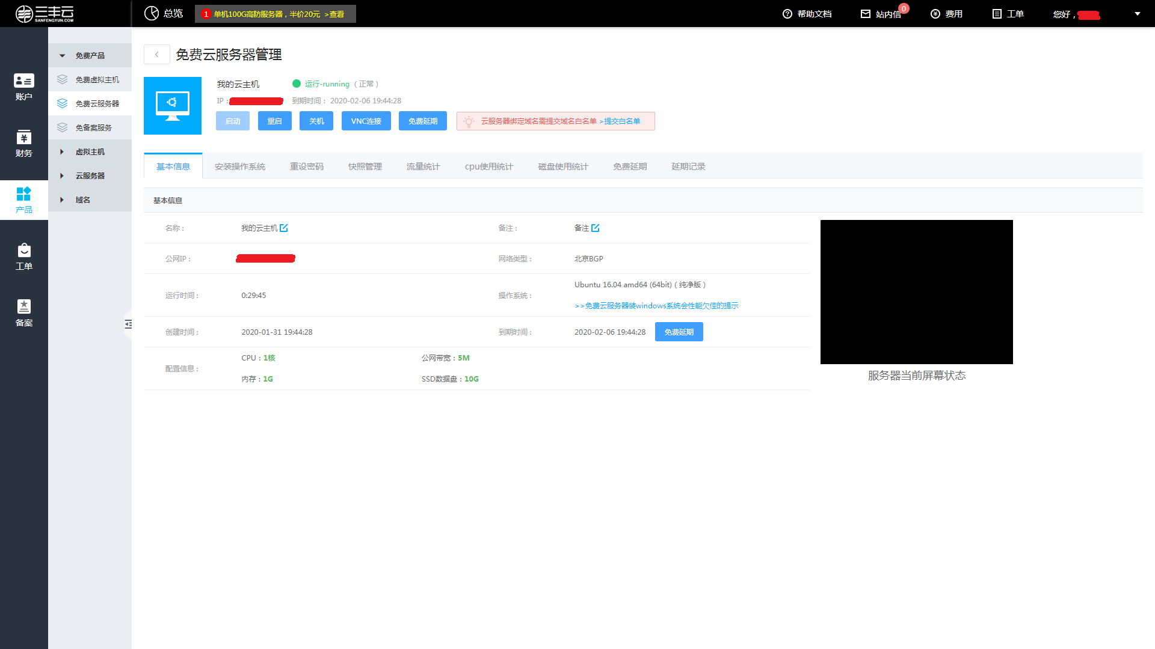Viewport: 1155px width, 649px height.
Task: Click the VNC连接 button
Action: coord(366,121)
